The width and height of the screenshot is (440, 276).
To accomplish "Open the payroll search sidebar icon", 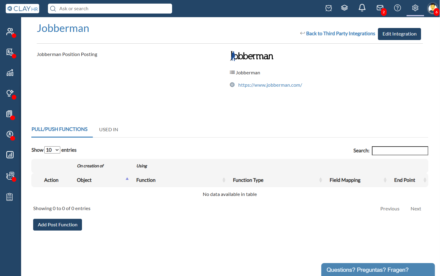I will coord(10,52).
